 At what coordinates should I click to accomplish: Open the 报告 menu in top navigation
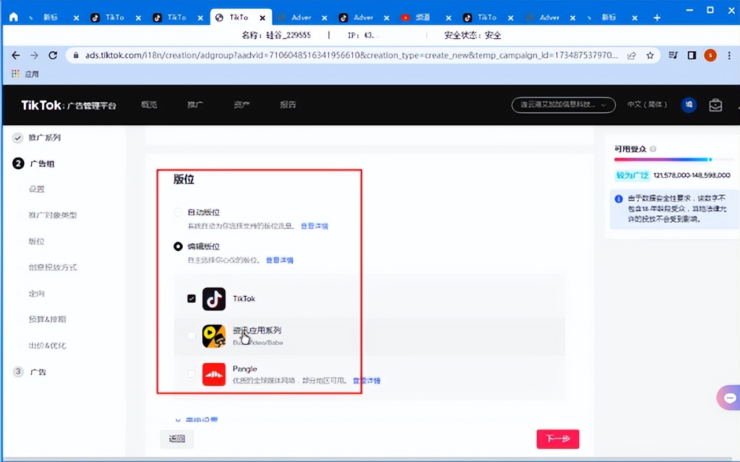click(x=288, y=105)
